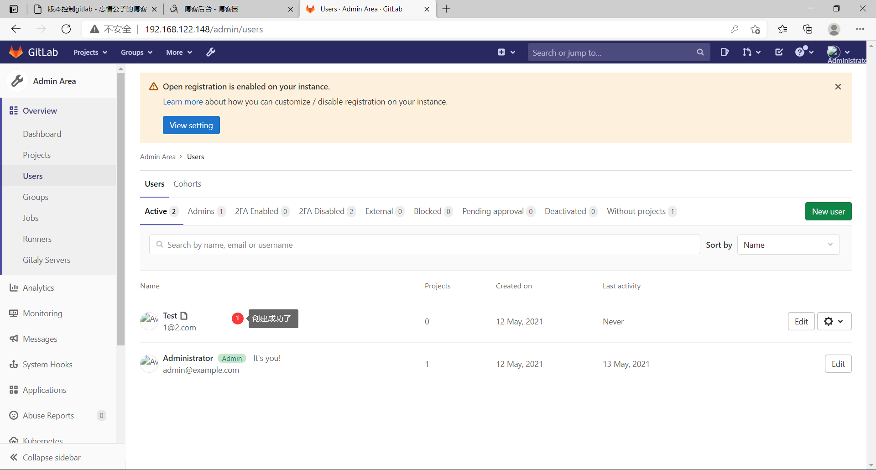The height and width of the screenshot is (470, 876).
Task: Click the search magnifier icon in navbar
Action: click(700, 52)
